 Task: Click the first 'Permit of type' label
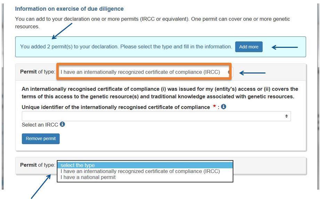38,72
